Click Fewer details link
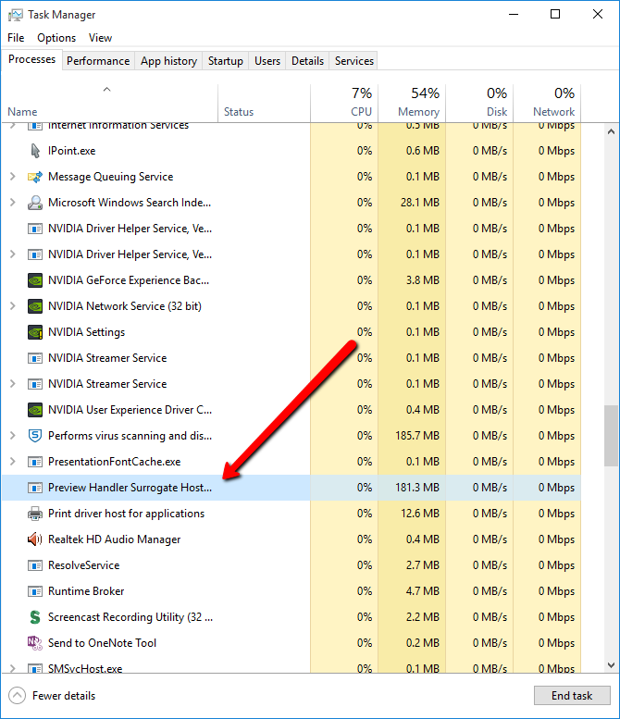Viewport: 620px width, 719px height. tap(64, 696)
